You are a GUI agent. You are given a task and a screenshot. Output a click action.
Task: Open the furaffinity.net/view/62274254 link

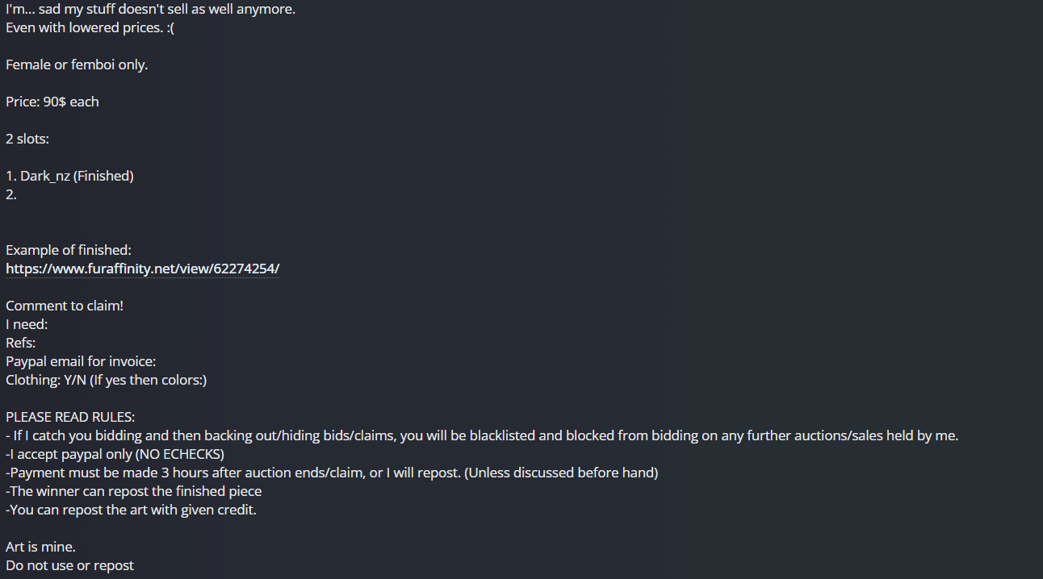[x=142, y=269]
